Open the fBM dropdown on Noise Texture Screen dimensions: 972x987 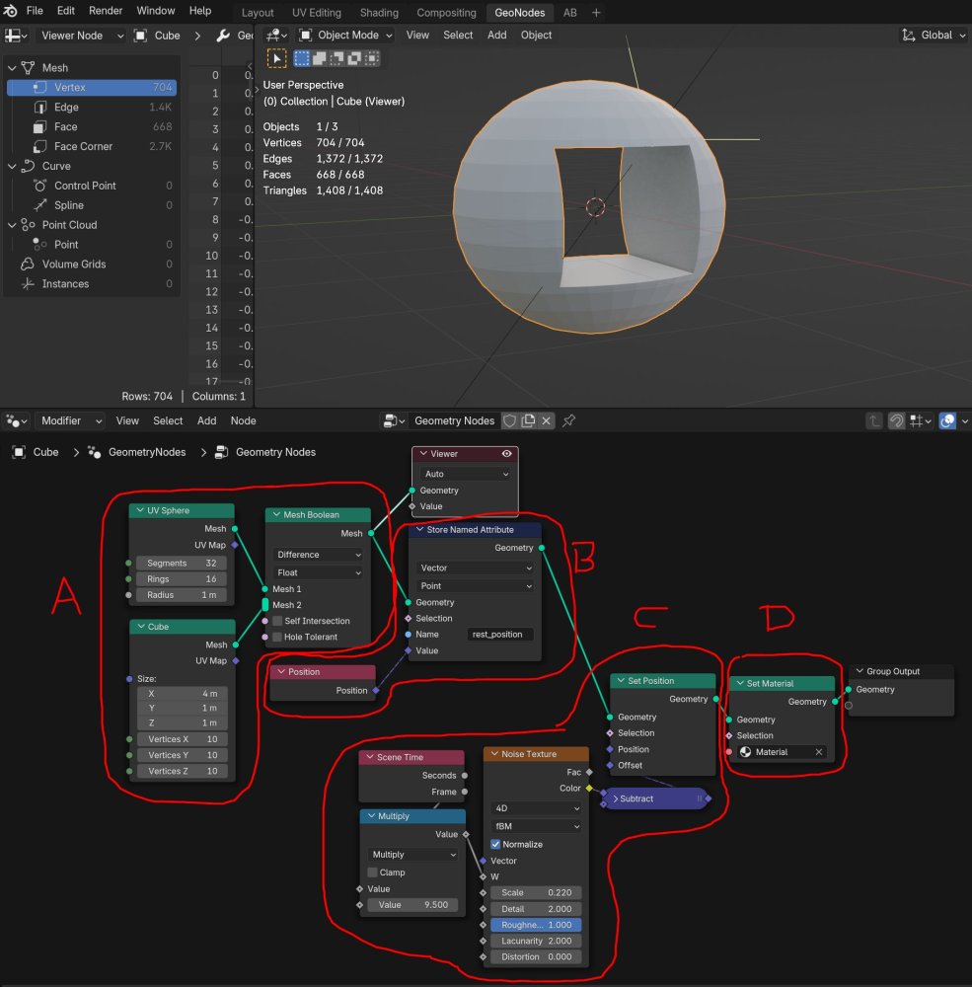534,827
